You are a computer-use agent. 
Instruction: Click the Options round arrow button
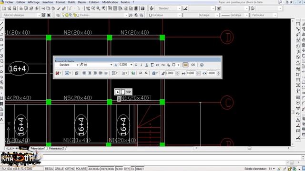[202, 65]
